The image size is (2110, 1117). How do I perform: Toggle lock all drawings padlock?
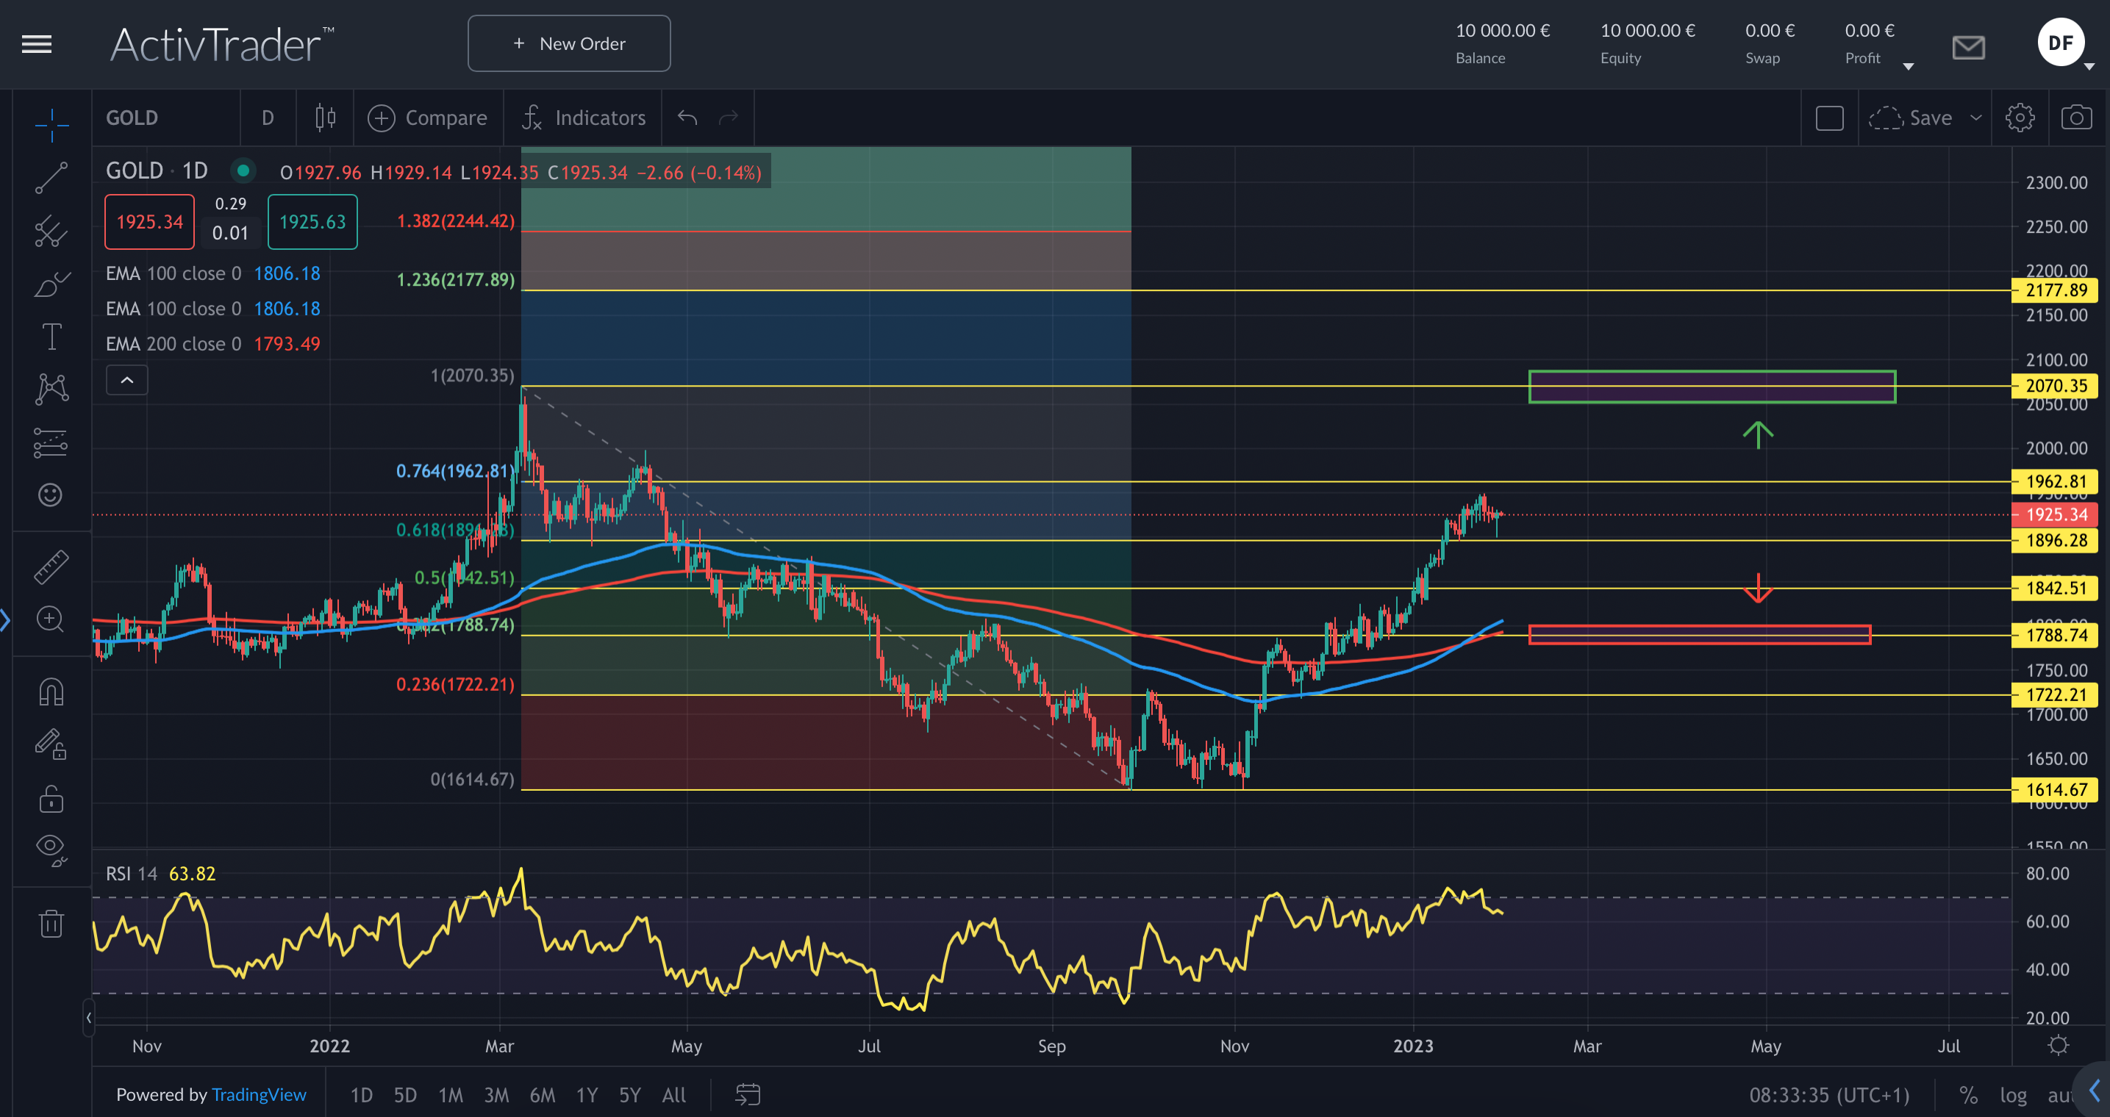(51, 799)
